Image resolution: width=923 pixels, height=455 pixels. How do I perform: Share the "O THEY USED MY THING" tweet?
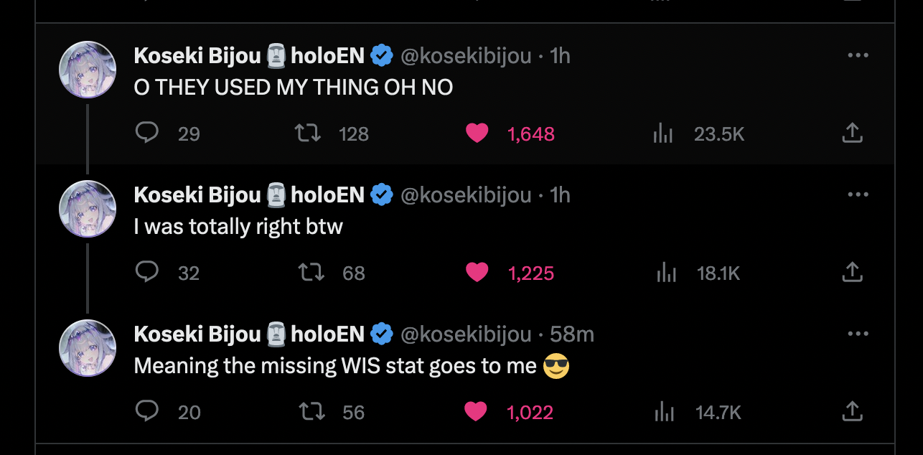(x=851, y=133)
